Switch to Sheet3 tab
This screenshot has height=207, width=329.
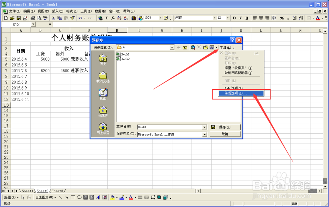(x=57, y=191)
